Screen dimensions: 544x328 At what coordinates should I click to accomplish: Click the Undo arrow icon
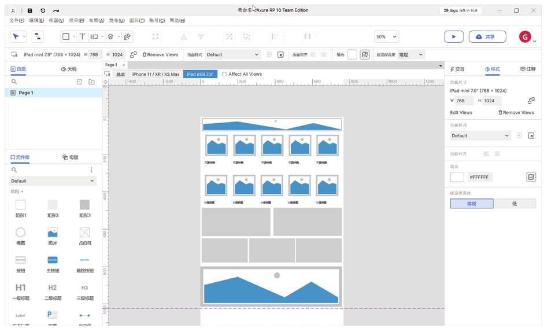pyautogui.click(x=43, y=10)
